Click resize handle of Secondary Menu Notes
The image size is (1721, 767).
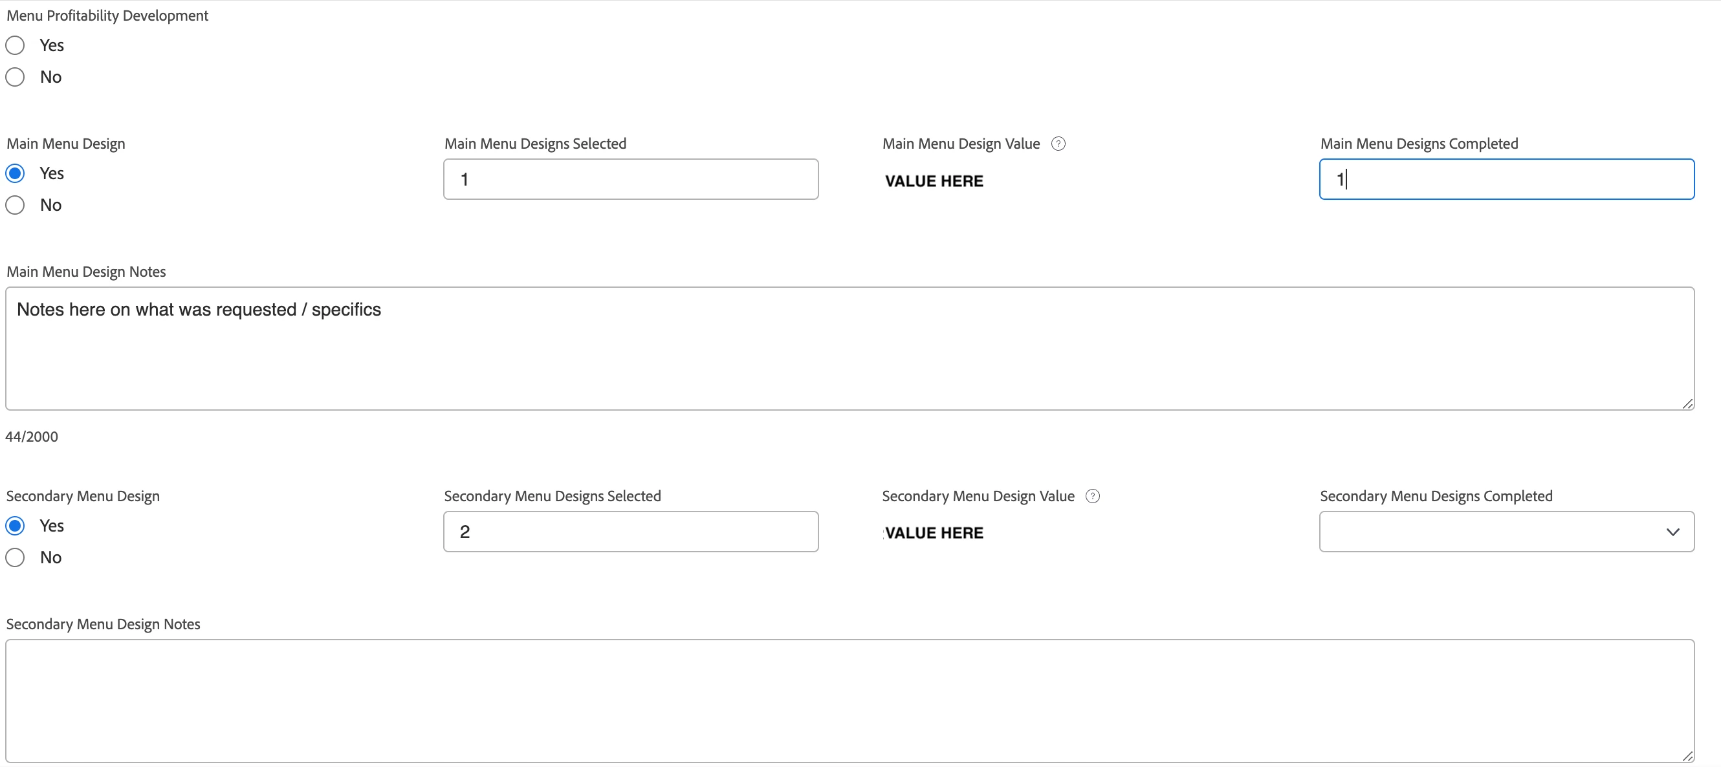[1687, 756]
